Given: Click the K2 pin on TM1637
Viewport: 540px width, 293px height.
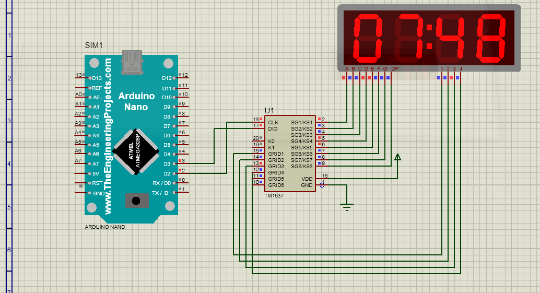Looking at the screenshot, I should click(272, 141).
